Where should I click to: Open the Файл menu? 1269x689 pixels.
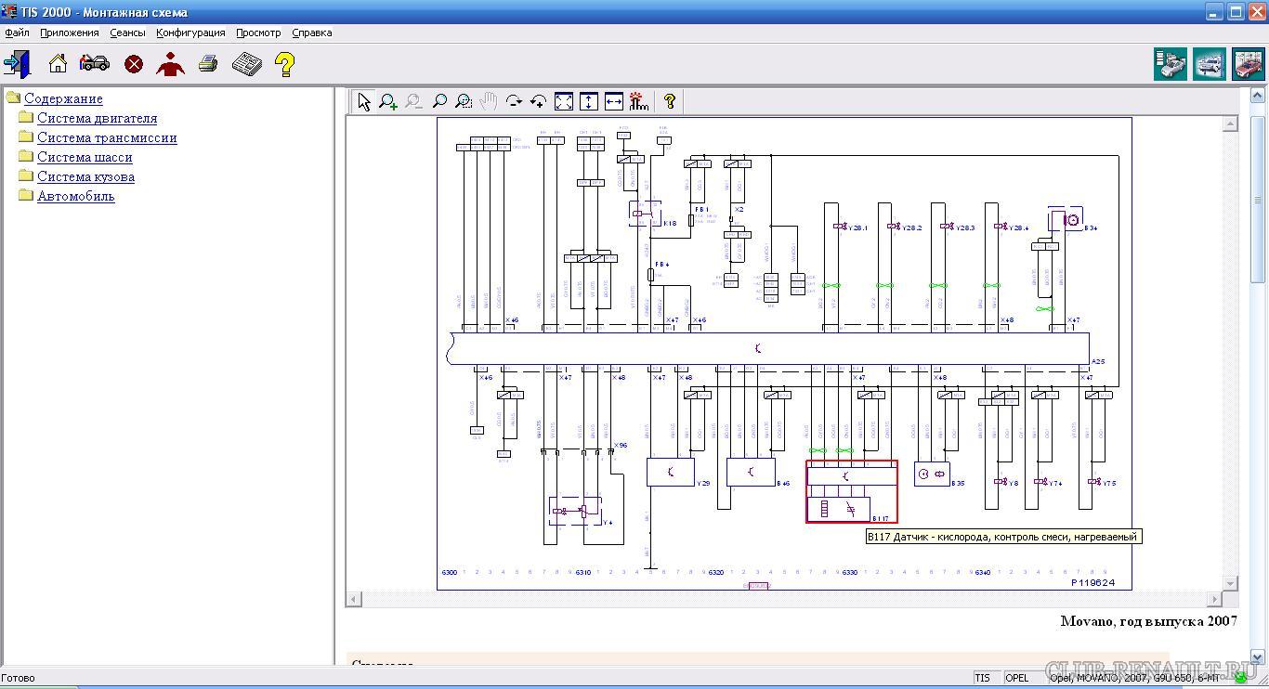pyautogui.click(x=17, y=32)
